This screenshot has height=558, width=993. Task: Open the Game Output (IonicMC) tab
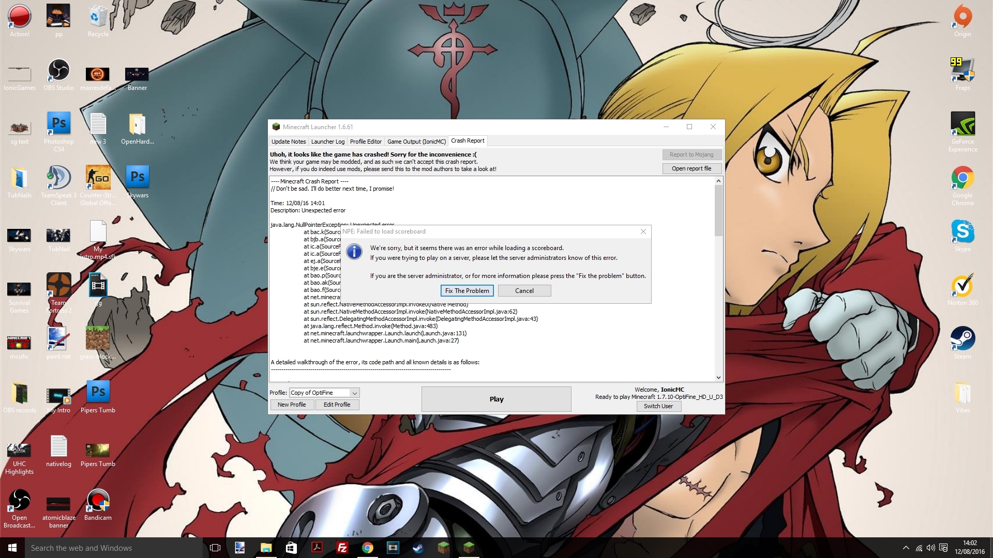click(x=416, y=142)
